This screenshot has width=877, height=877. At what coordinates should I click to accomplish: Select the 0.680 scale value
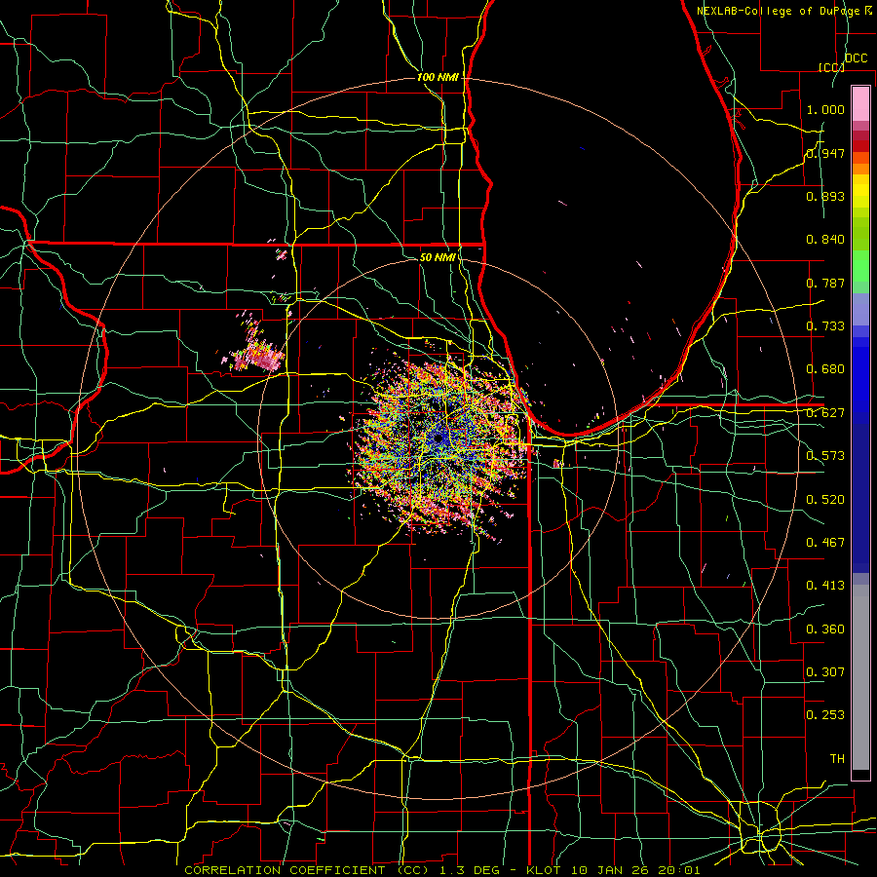(x=825, y=369)
